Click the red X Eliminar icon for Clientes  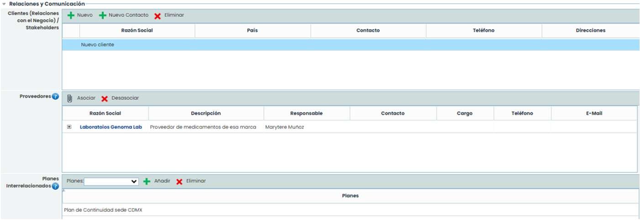[x=157, y=16]
